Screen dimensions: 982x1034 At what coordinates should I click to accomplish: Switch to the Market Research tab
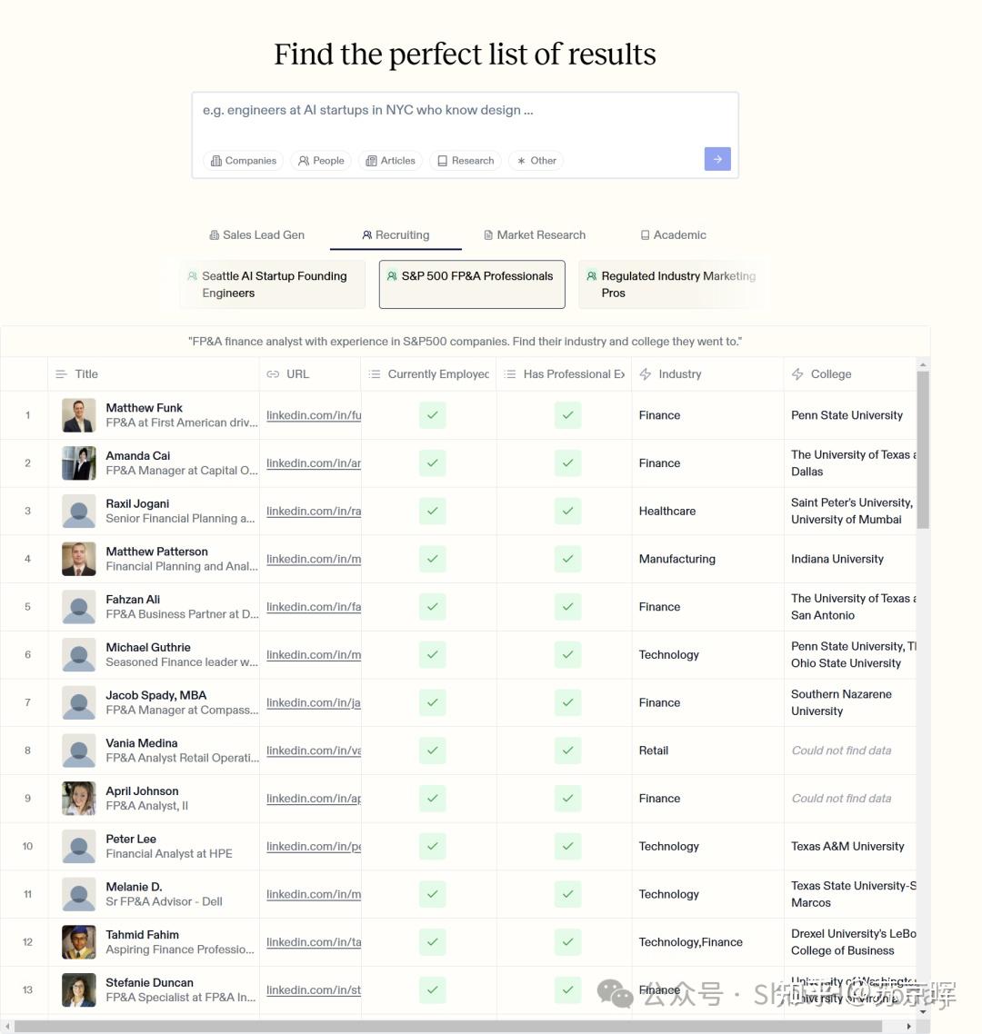coord(534,234)
